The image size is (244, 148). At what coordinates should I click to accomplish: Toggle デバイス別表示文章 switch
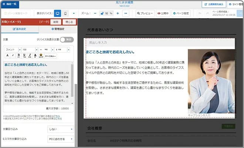(67, 40)
